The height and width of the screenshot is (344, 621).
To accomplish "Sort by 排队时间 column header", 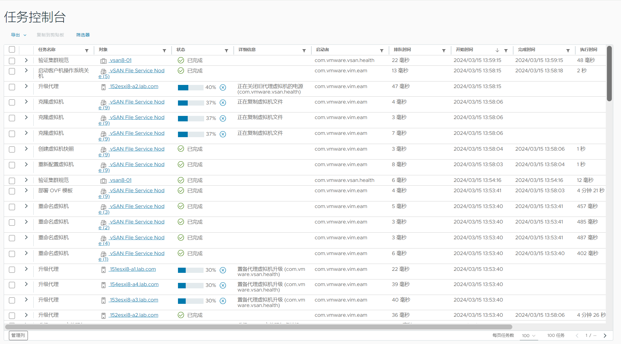I will pyautogui.click(x=402, y=50).
